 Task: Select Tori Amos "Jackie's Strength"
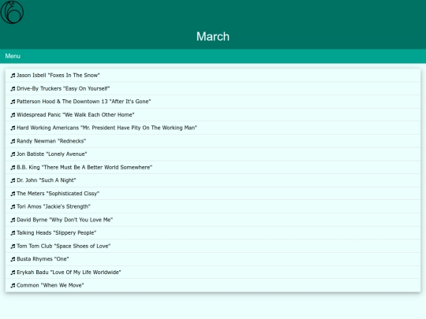click(213, 206)
